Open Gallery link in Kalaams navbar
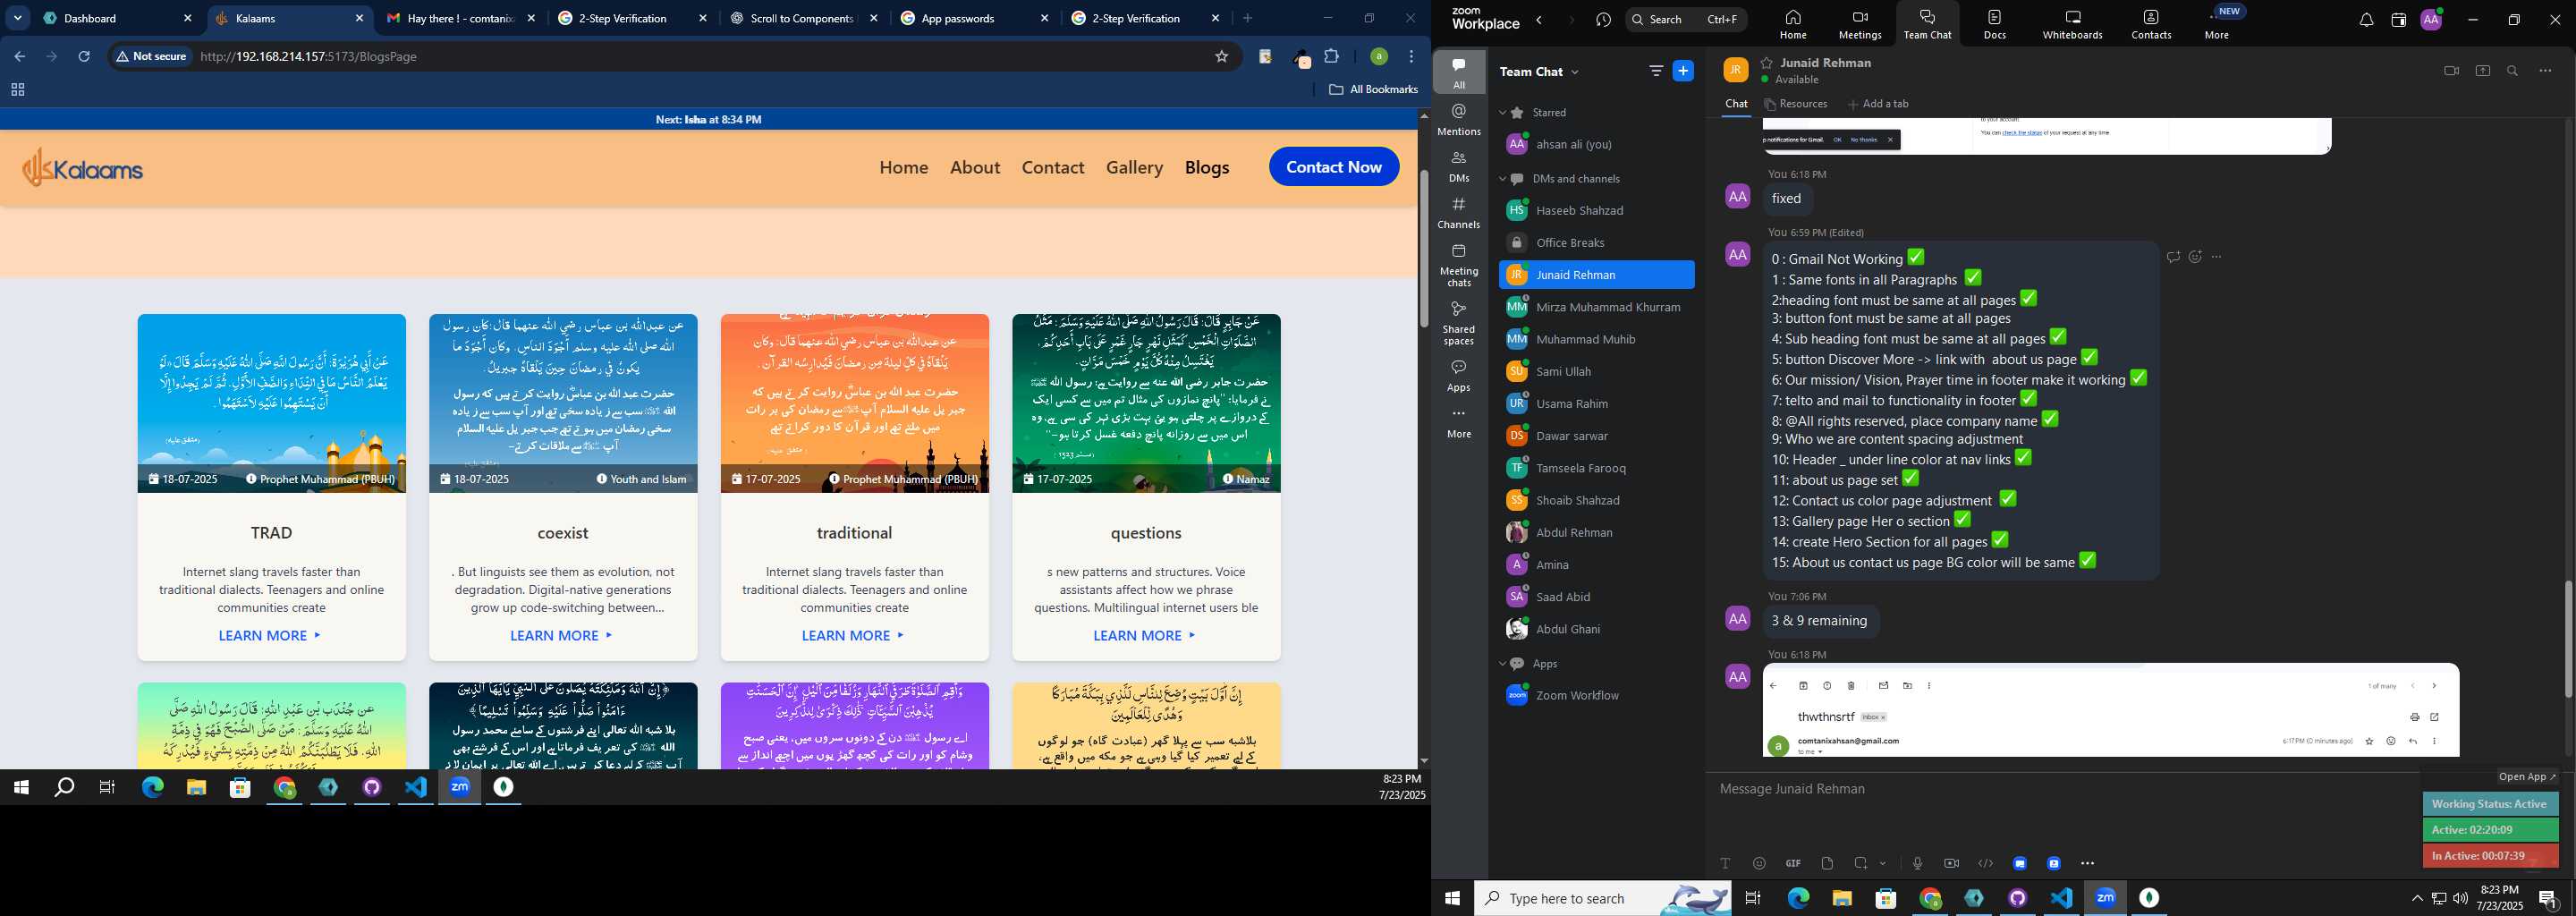Image resolution: width=2576 pixels, height=916 pixels. tap(1134, 167)
